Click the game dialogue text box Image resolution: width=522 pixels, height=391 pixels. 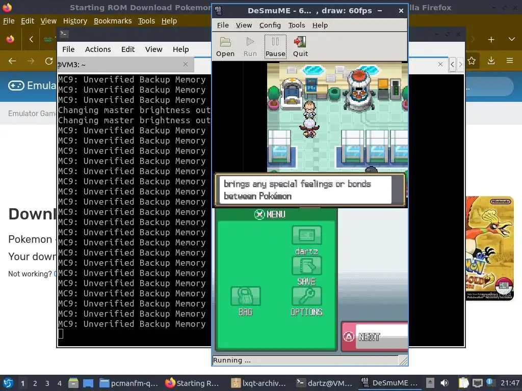309,190
